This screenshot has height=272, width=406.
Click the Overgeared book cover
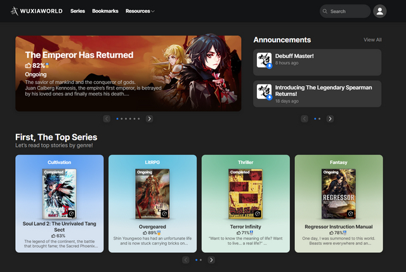click(x=152, y=194)
